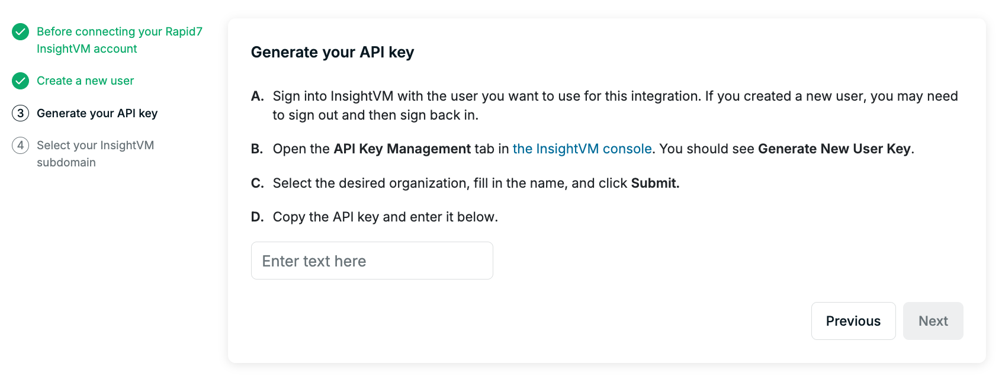1002x379 pixels.
Task: Click the 'Generate your API key' panel heading
Action: tap(332, 52)
